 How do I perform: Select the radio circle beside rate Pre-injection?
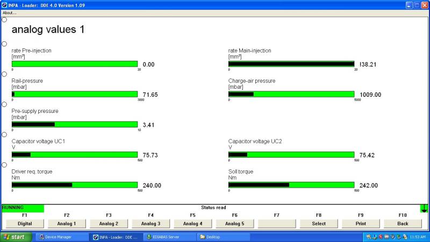point(4,44)
